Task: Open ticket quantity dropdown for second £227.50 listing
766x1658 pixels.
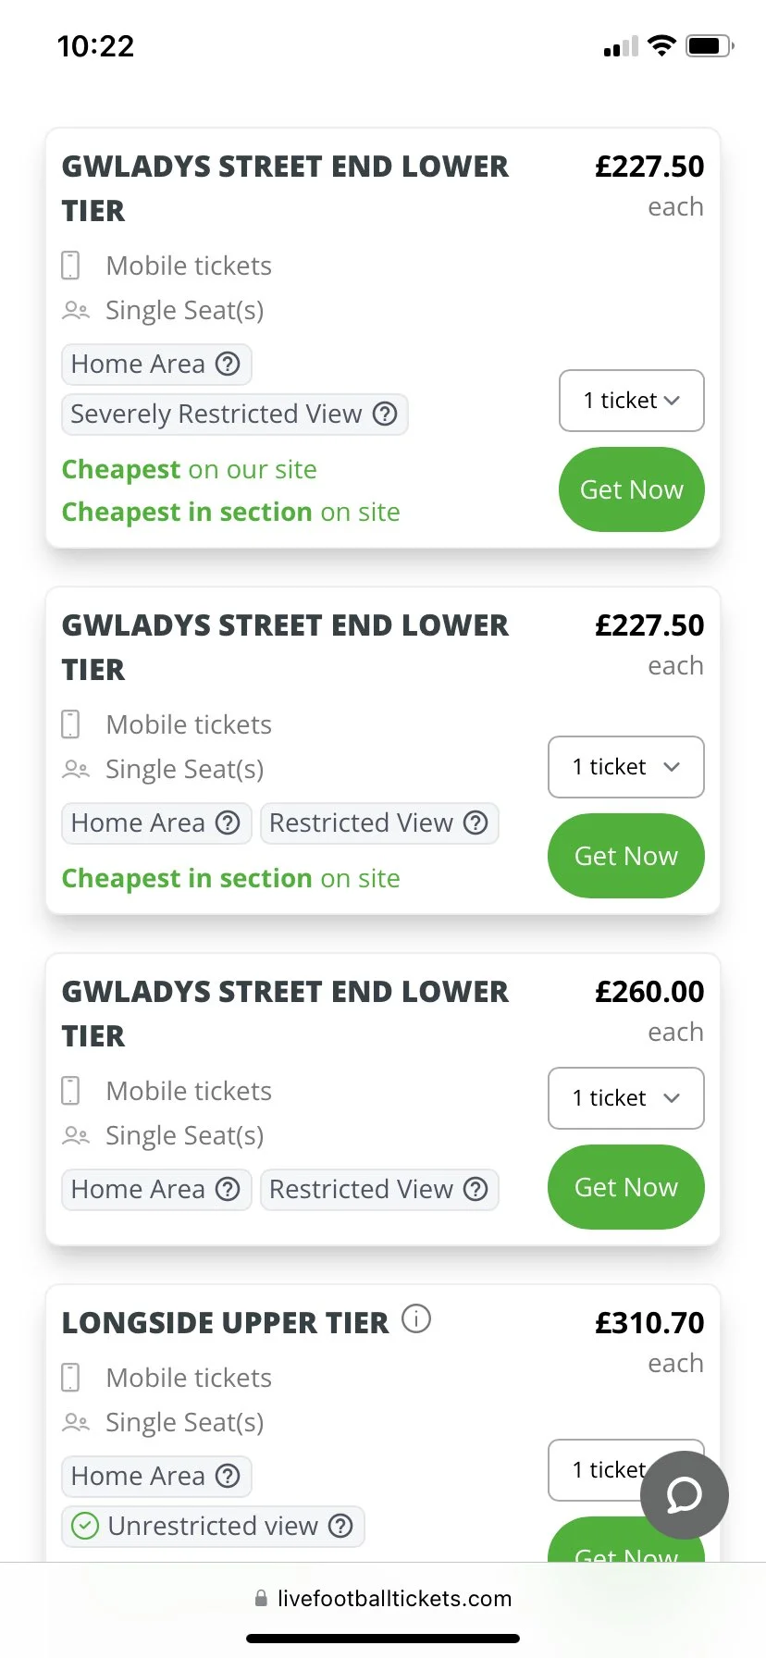Action: pyautogui.click(x=625, y=767)
